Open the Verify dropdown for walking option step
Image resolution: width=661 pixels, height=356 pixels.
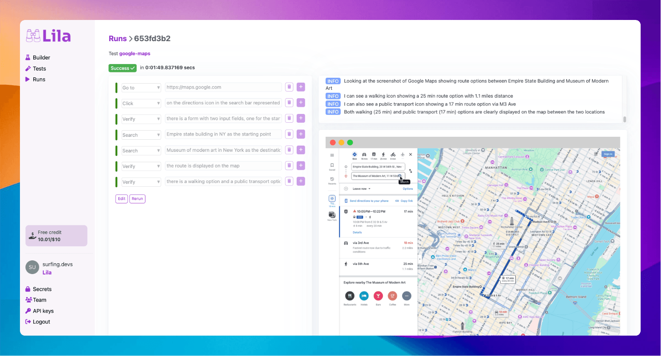click(x=141, y=182)
